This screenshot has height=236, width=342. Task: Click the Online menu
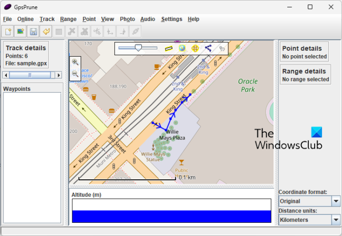point(25,19)
